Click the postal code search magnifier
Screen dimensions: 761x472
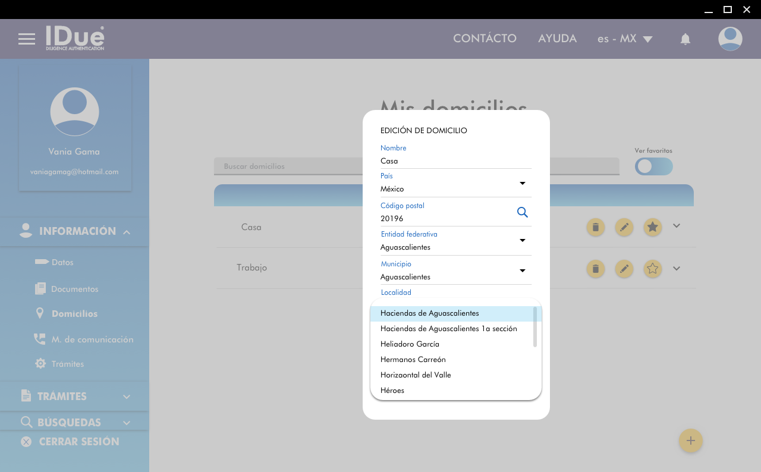(522, 213)
